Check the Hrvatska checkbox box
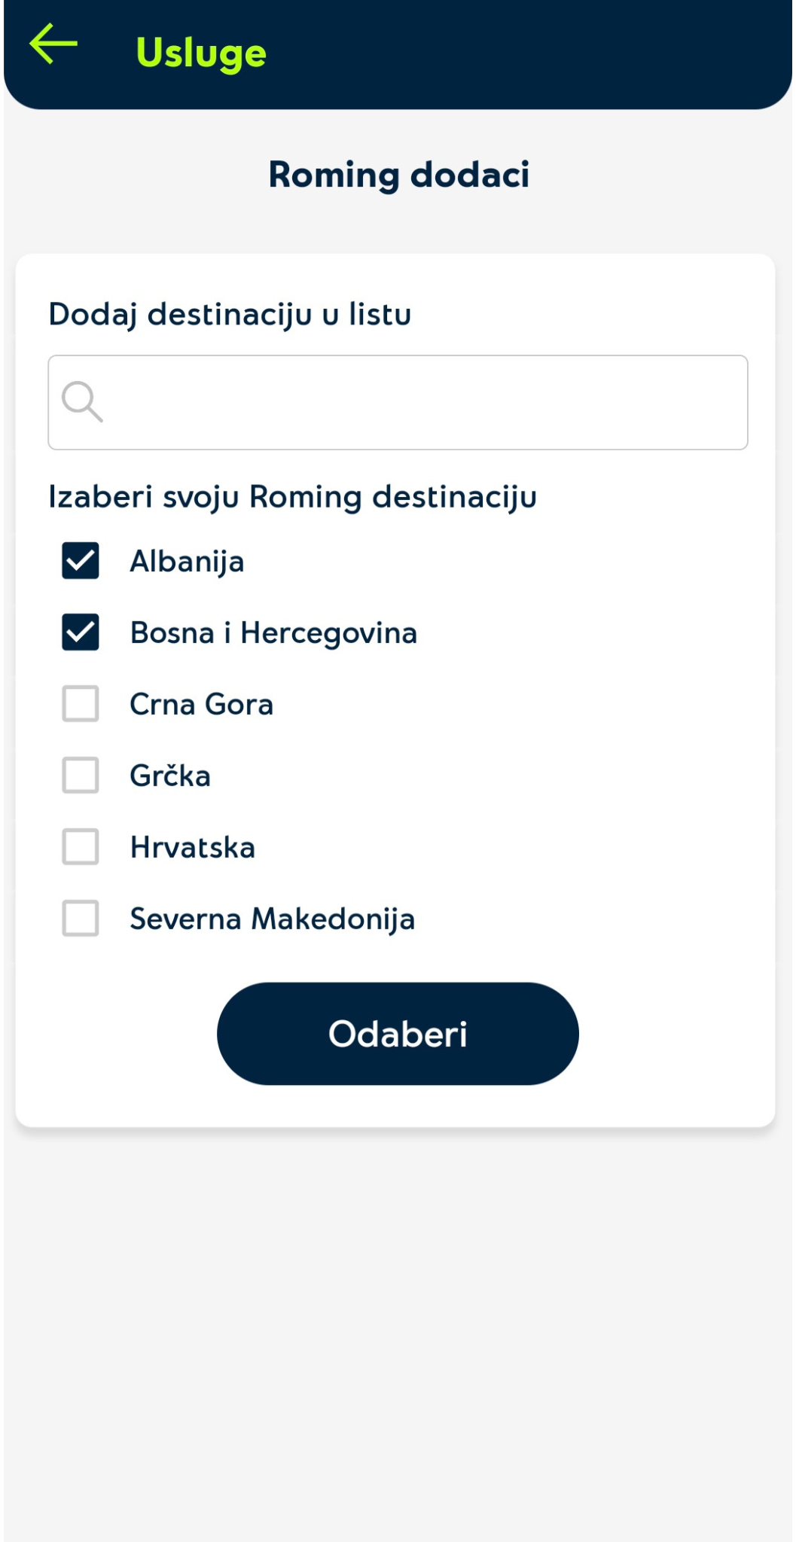The height and width of the screenshot is (1542, 796). pyautogui.click(x=81, y=847)
